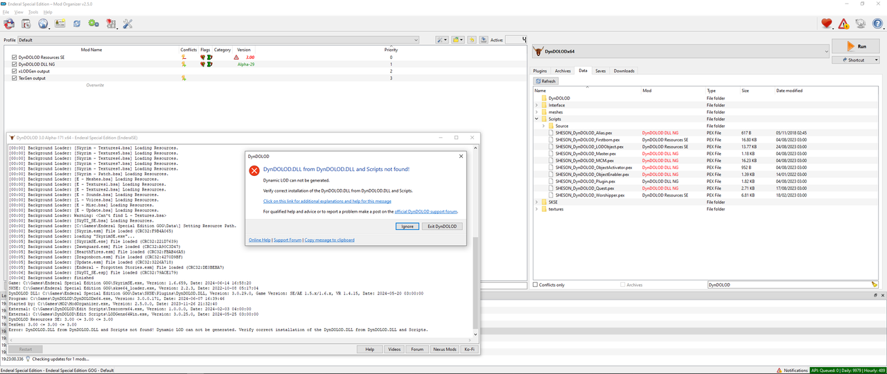Open the Change Game instance toolbar icon

[x=9, y=24]
